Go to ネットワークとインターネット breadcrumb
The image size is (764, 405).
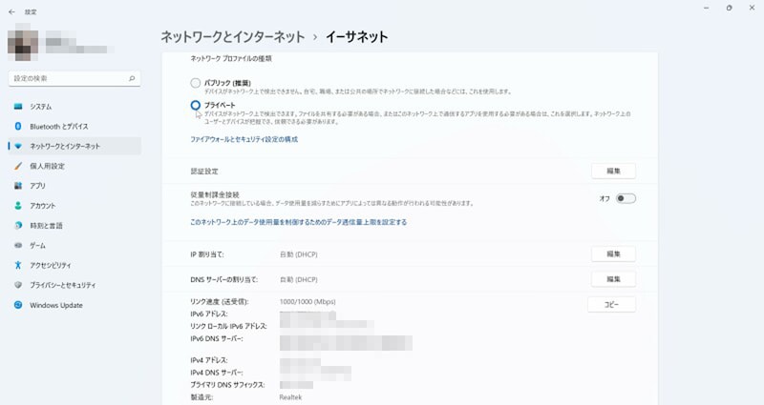coord(233,37)
